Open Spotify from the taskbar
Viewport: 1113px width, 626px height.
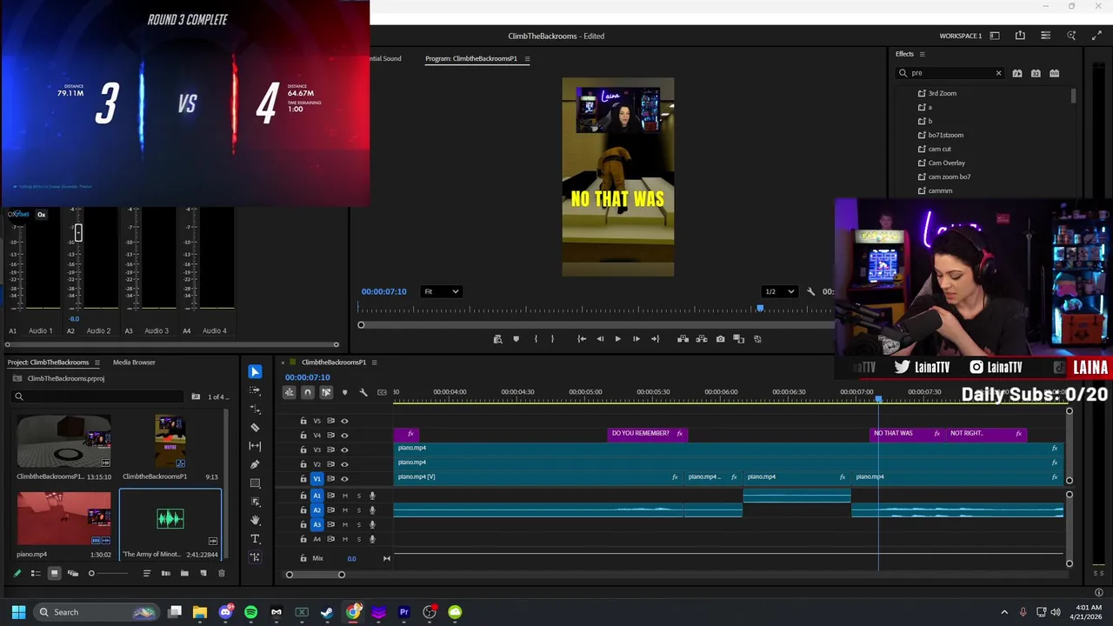click(x=250, y=612)
